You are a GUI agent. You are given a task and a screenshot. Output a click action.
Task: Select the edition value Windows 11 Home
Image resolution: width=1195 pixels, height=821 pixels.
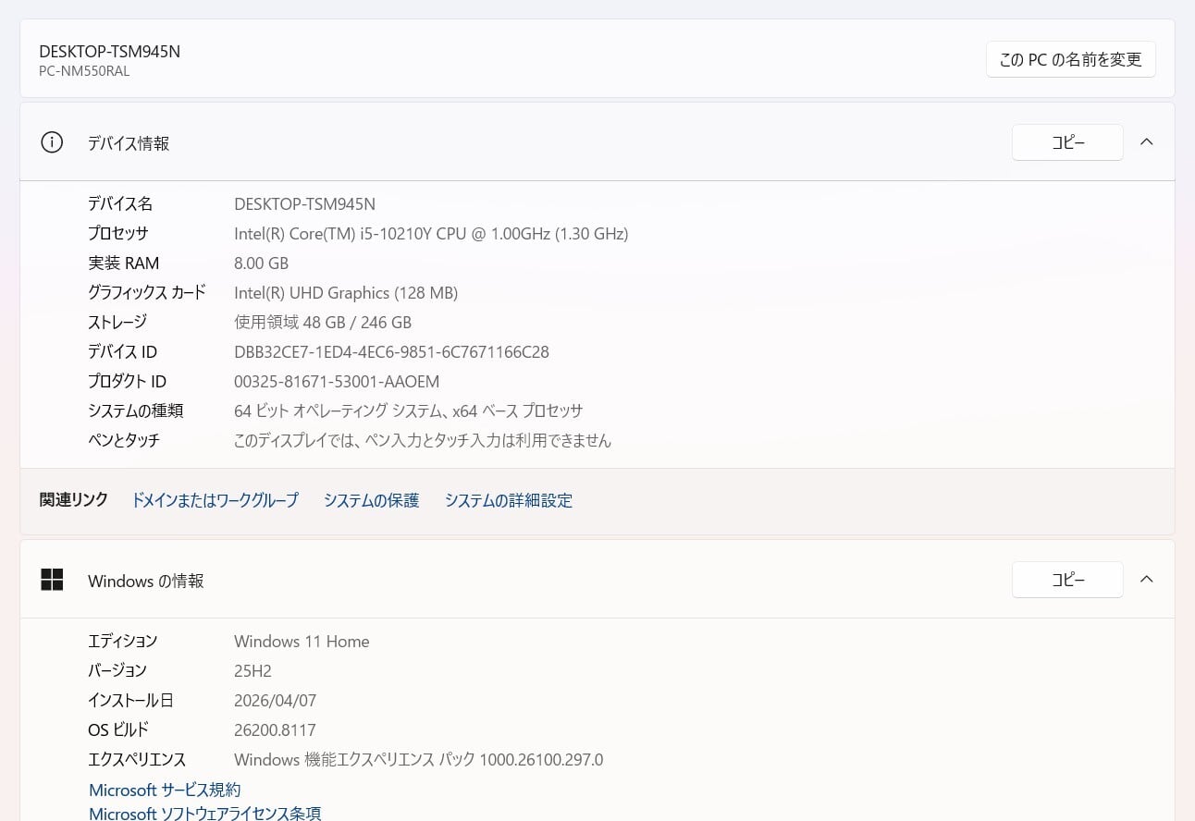coord(302,642)
